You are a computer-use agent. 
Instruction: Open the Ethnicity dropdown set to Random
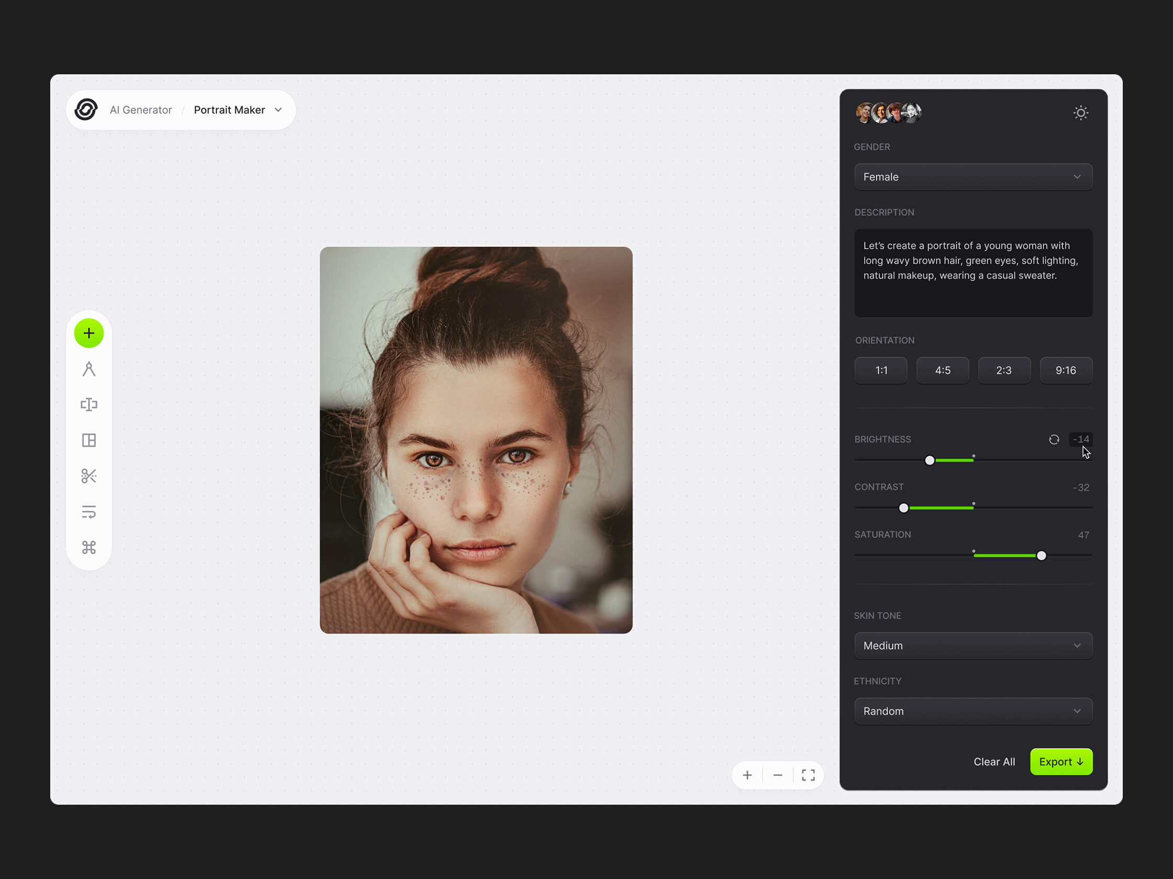coord(973,711)
